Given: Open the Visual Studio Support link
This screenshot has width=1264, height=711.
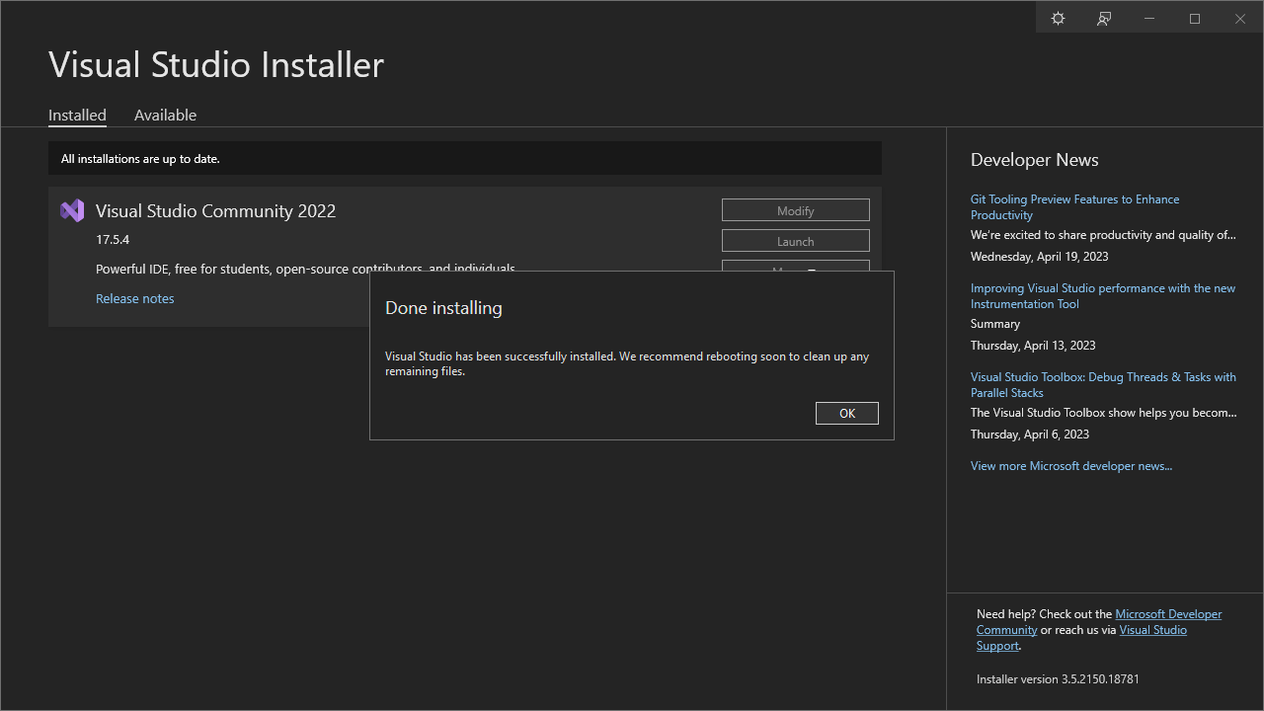Looking at the screenshot, I should tap(1152, 630).
